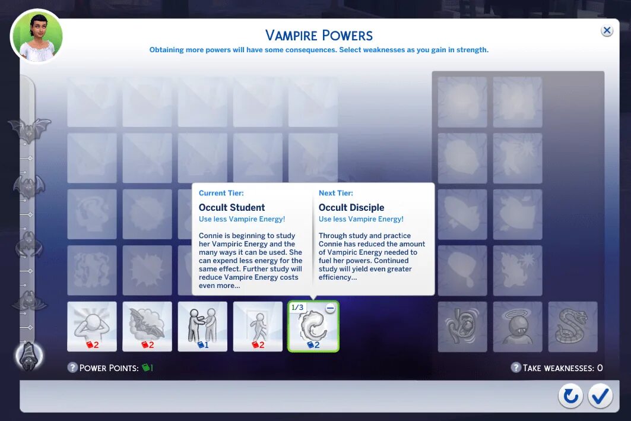Screen dimensions: 631x421
Task: Click the highlighted Occult Student swirl power
Action: tap(313, 326)
